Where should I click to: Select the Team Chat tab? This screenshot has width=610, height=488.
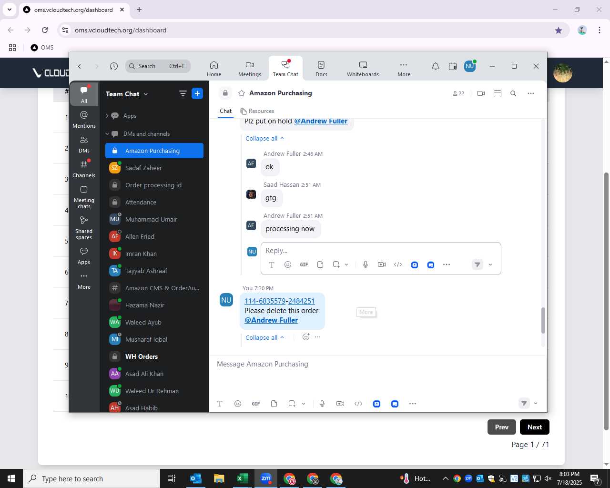(x=285, y=69)
